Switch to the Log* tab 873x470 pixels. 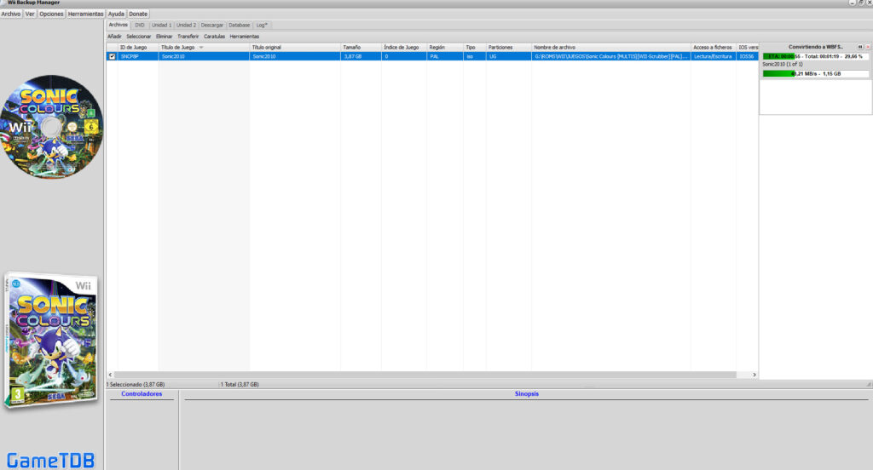pos(262,25)
